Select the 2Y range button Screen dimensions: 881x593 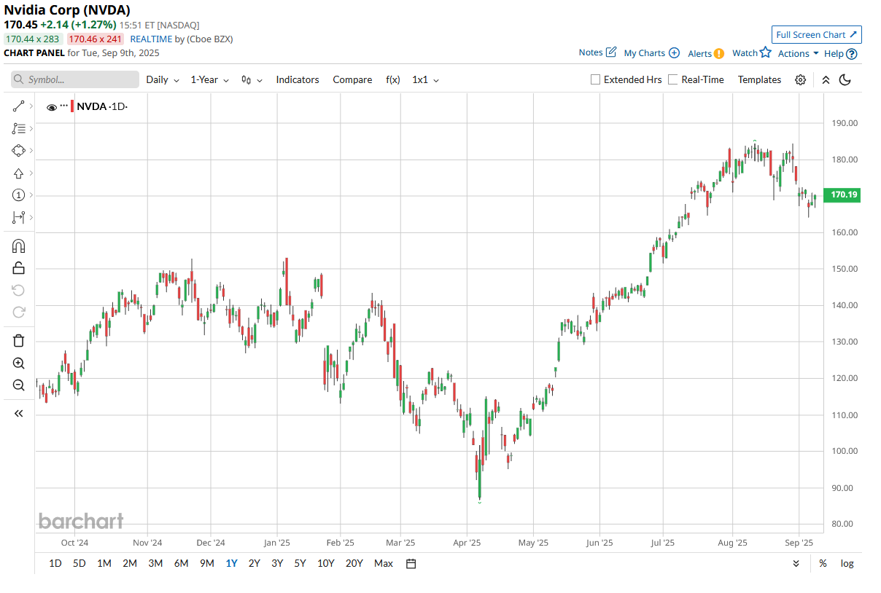[254, 563]
